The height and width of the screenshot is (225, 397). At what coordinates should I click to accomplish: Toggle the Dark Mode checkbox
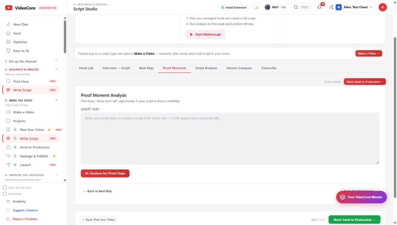5,194
